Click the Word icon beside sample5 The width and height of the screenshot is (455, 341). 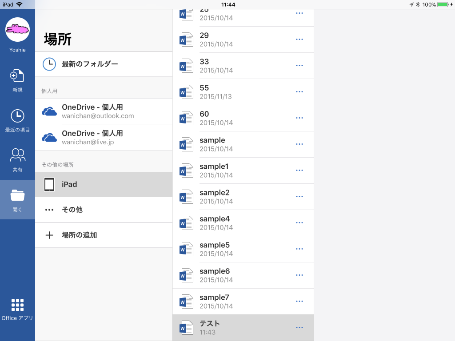186,249
